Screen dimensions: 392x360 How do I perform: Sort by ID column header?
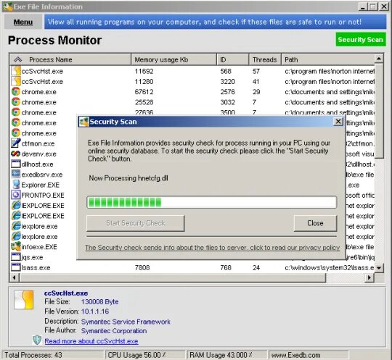233,59
